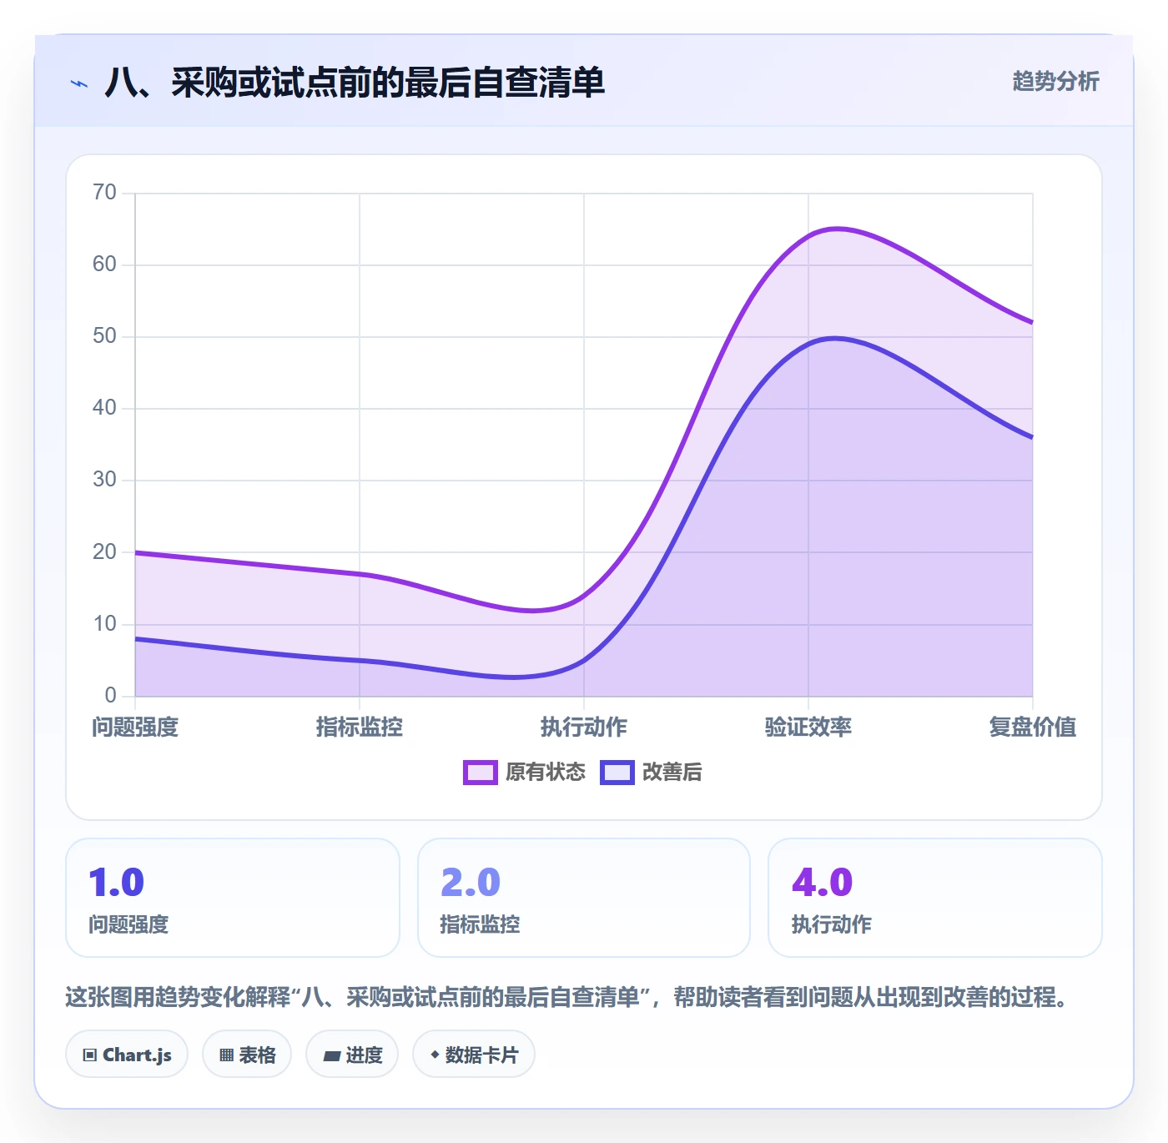Click the 0 y-axis value
Image resolution: width=1168 pixels, height=1143 pixels.
tap(110, 696)
